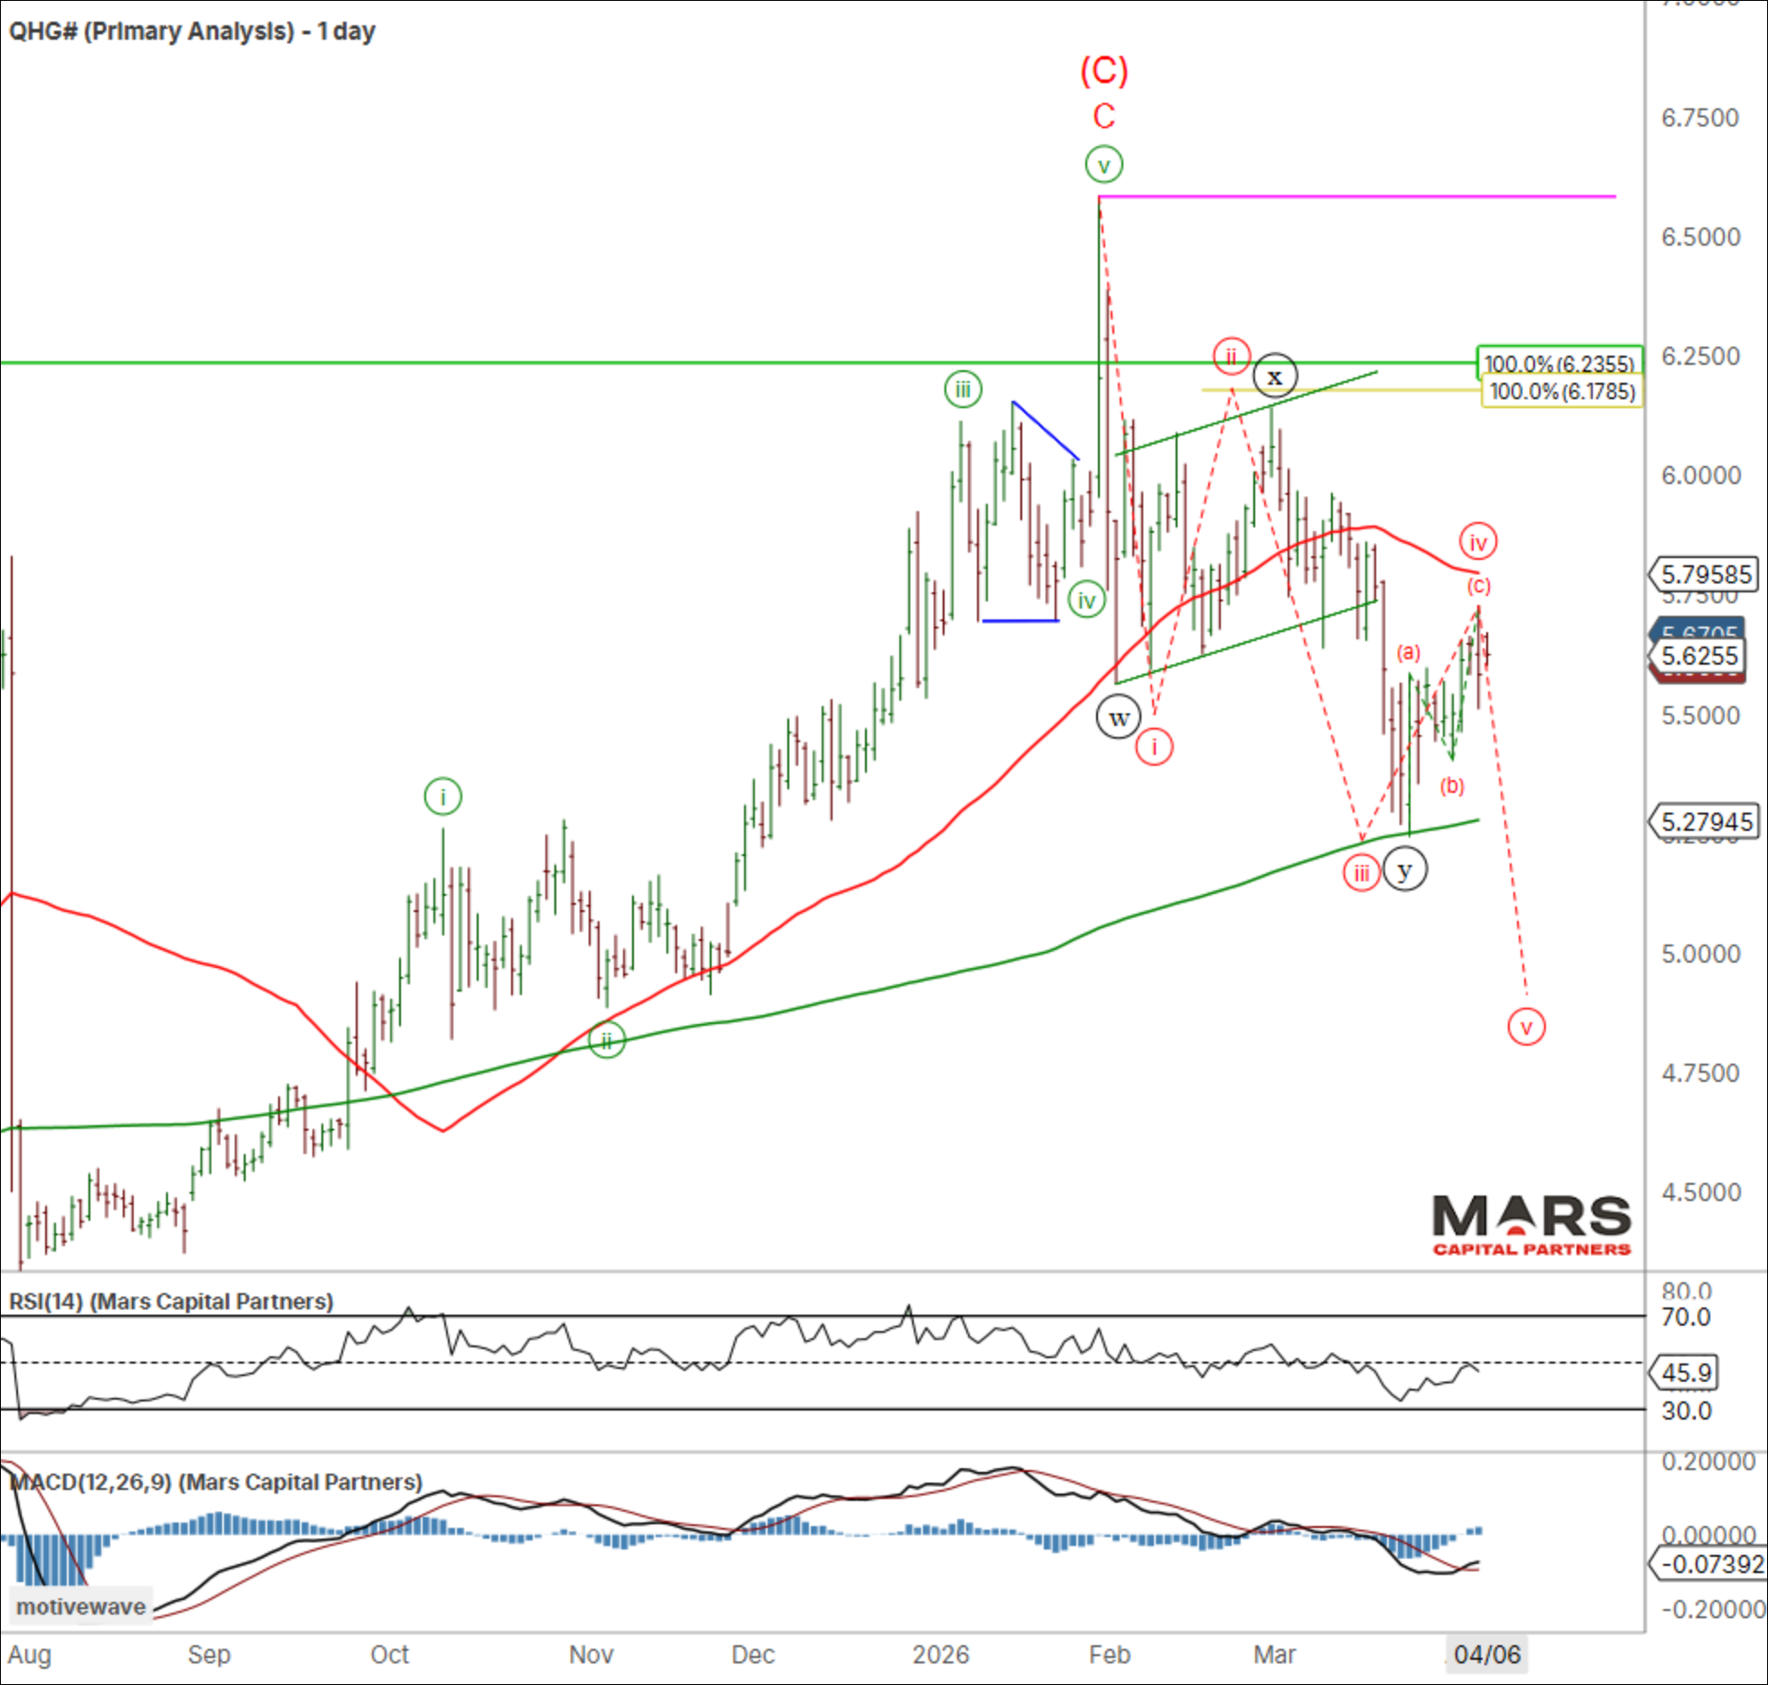Click the 100.0% (6.1785) Fibonacci label

click(x=1562, y=392)
